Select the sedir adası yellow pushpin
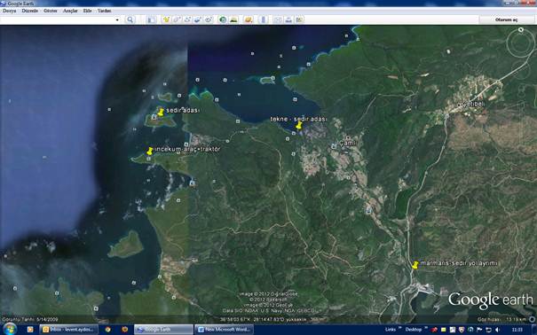537x335 pixels. tap(161, 113)
